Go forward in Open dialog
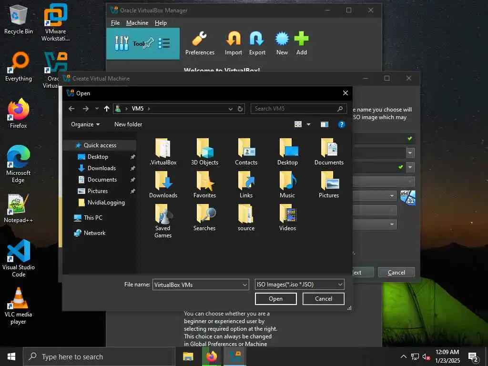 tap(86, 109)
